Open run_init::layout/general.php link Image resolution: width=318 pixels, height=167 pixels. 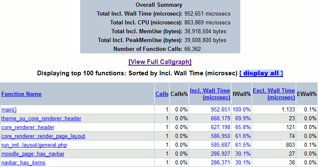point(34,145)
